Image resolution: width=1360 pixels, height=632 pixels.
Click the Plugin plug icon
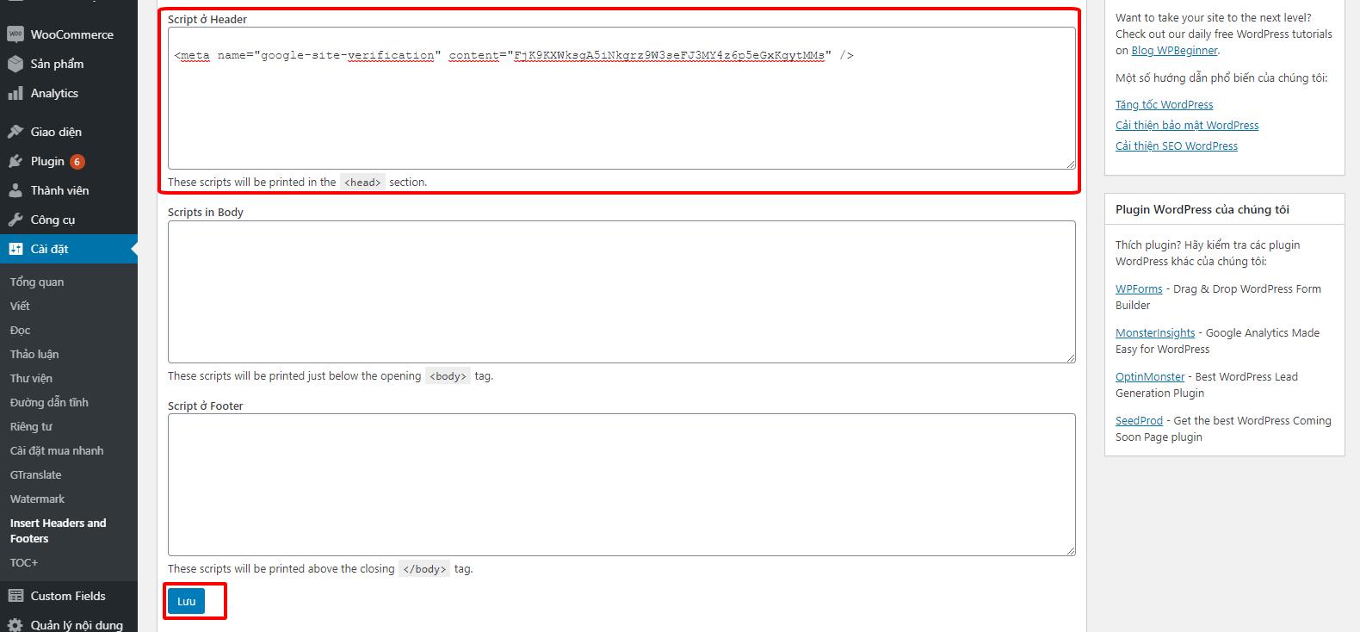[15, 161]
